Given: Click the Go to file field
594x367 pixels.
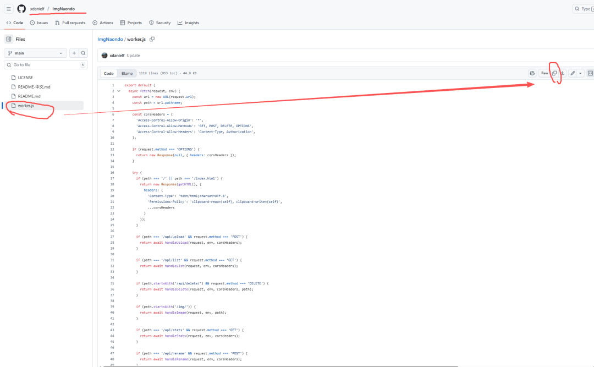Looking at the screenshot, I should (x=45, y=65).
